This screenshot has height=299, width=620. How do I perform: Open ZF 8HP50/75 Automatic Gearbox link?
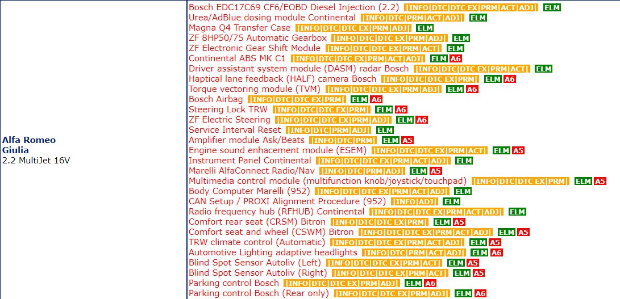coord(257,38)
